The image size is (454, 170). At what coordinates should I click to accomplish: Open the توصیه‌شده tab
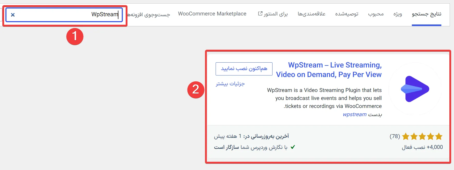click(x=347, y=14)
